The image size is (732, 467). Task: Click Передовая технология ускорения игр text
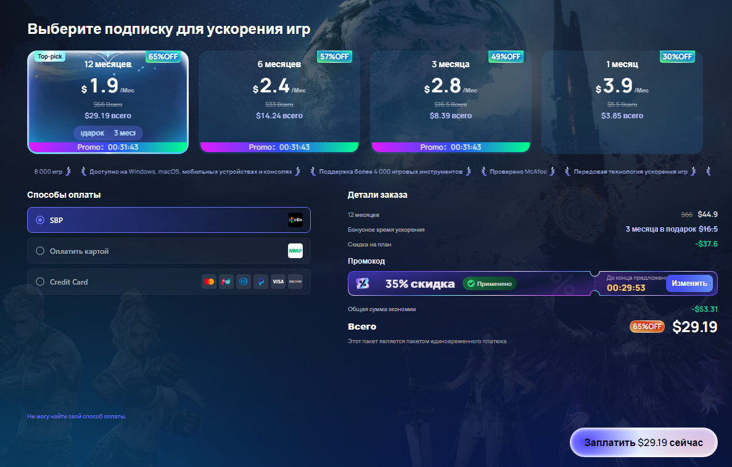[631, 172]
